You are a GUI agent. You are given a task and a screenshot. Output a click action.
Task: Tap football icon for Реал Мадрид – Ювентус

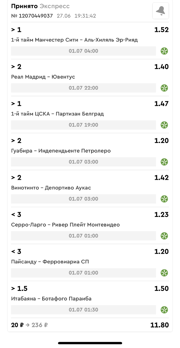pyautogui.click(x=164, y=88)
